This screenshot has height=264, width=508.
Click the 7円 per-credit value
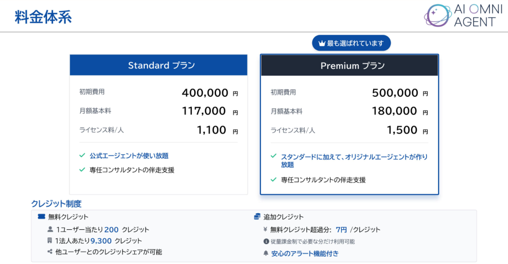[x=341, y=230]
